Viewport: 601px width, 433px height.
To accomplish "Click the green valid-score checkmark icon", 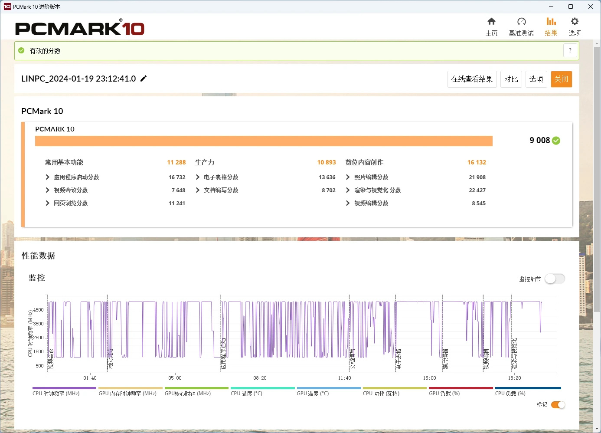I will [21, 51].
